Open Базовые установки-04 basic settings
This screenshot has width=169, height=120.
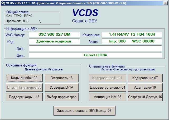(x=108, y=88)
